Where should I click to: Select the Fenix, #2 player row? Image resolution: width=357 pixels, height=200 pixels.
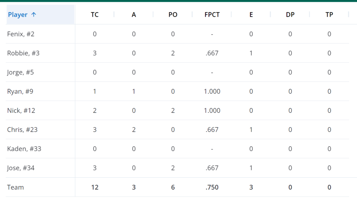coord(177,34)
